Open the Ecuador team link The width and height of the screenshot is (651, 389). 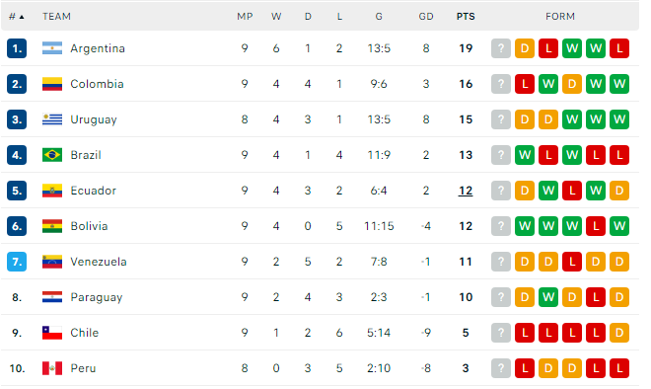click(94, 191)
